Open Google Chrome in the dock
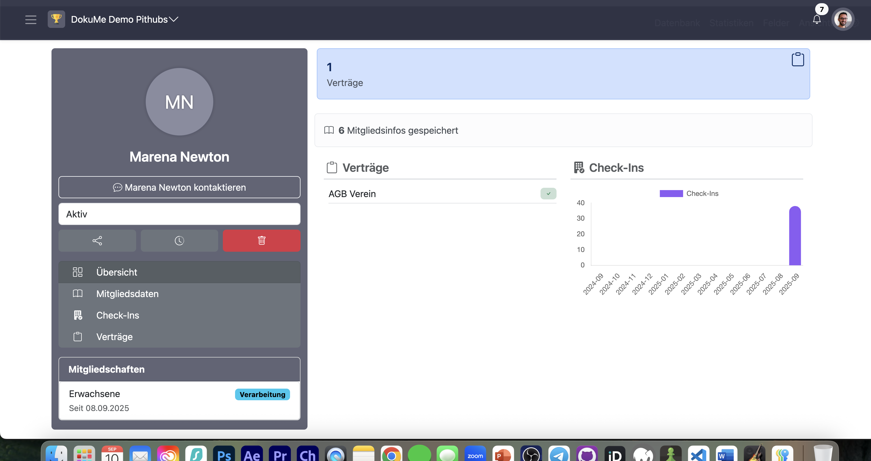This screenshot has width=871, height=461. (391, 455)
